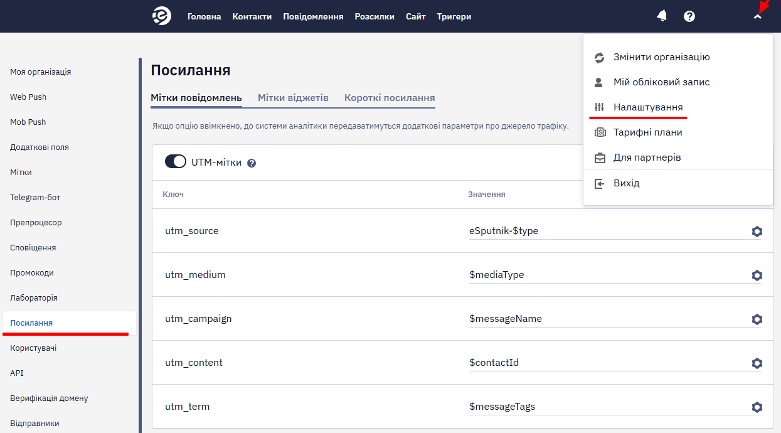Open Telegram-бот in the sidebar
The height and width of the screenshot is (433, 781).
pyautogui.click(x=35, y=198)
